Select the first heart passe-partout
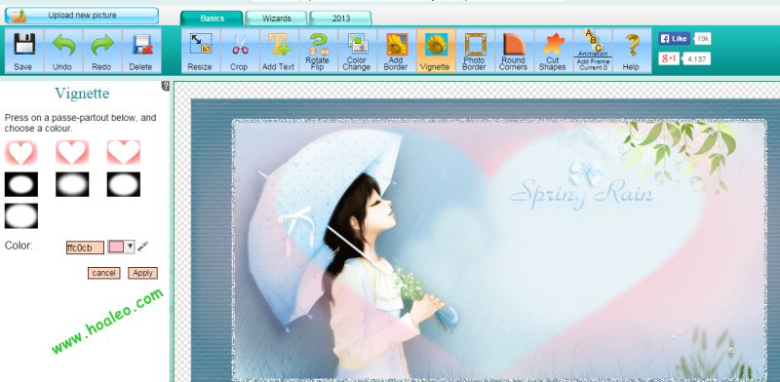Image resolution: width=780 pixels, height=382 pixels. click(20, 152)
